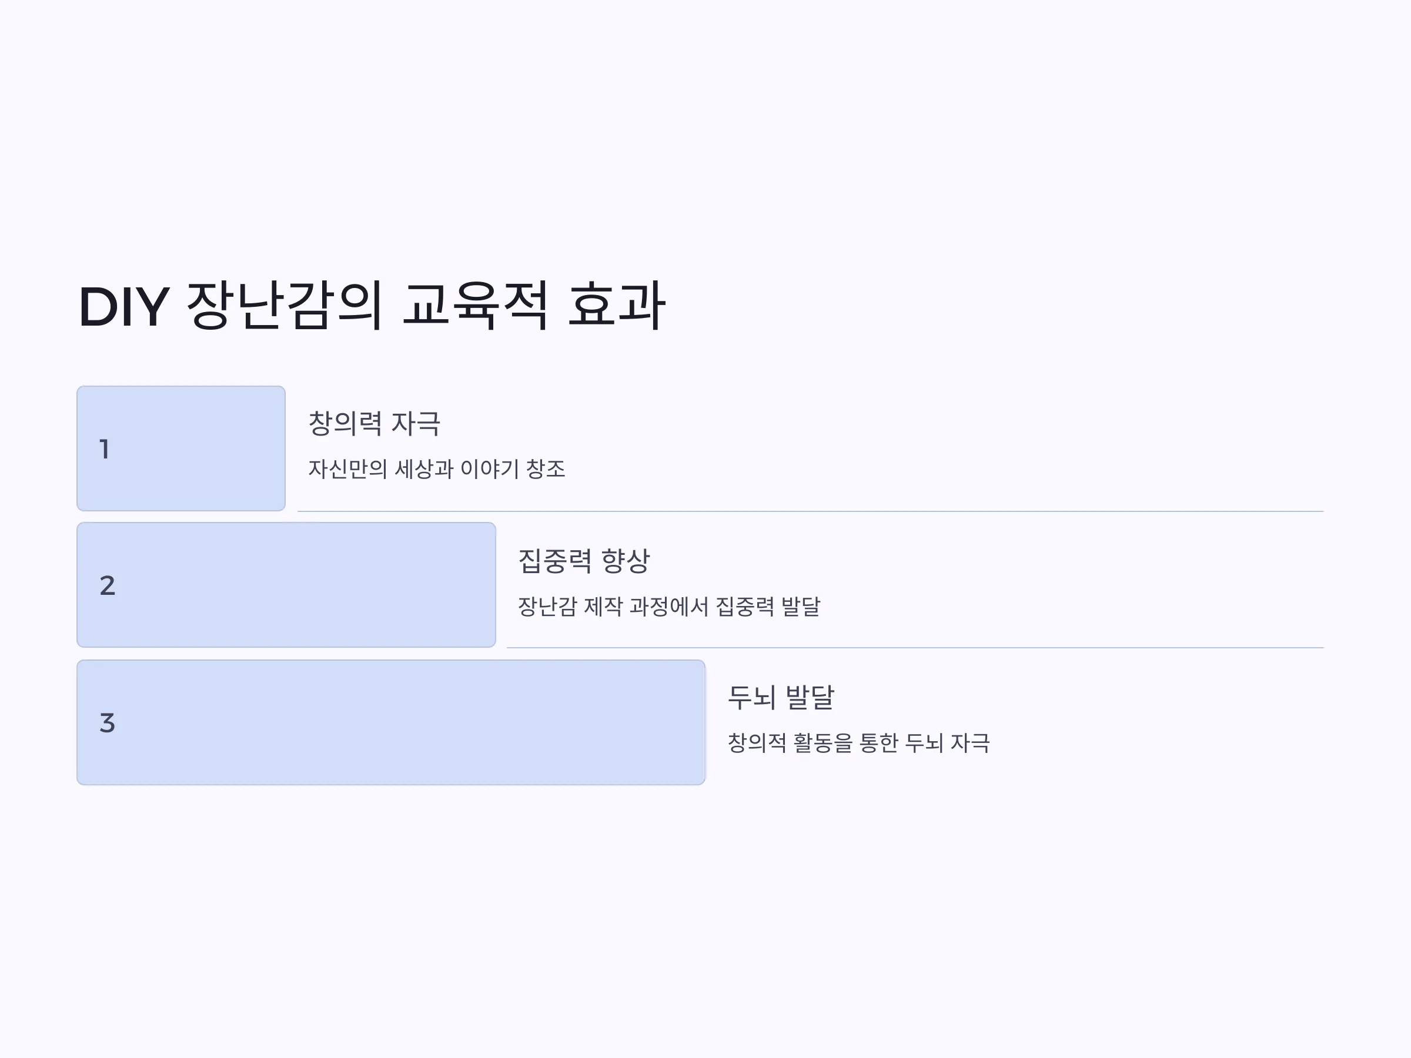The height and width of the screenshot is (1058, 1411).
Task: Click the heading "집중력 향상"
Action: (x=584, y=561)
